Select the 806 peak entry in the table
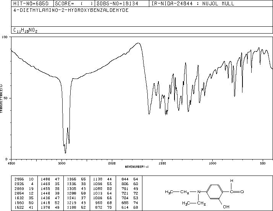Image resolution: width=273 pixels, height=211 pixels. coord(130,184)
